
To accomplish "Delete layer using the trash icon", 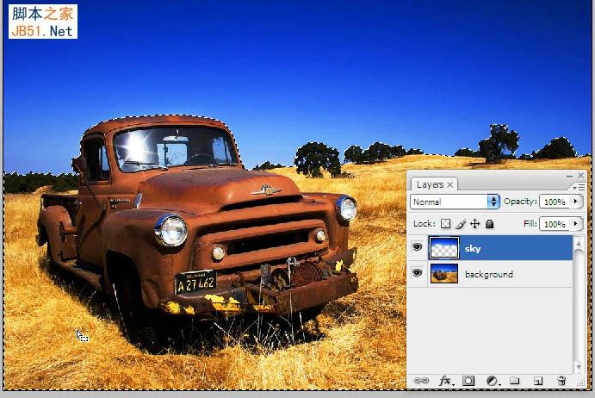I will [561, 381].
